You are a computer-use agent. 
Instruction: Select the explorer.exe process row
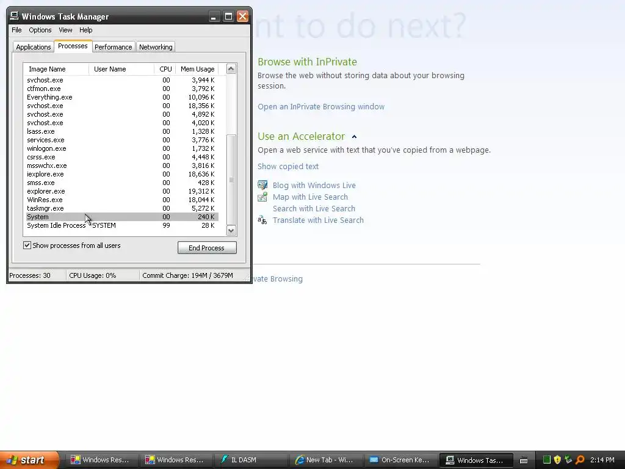pos(122,191)
